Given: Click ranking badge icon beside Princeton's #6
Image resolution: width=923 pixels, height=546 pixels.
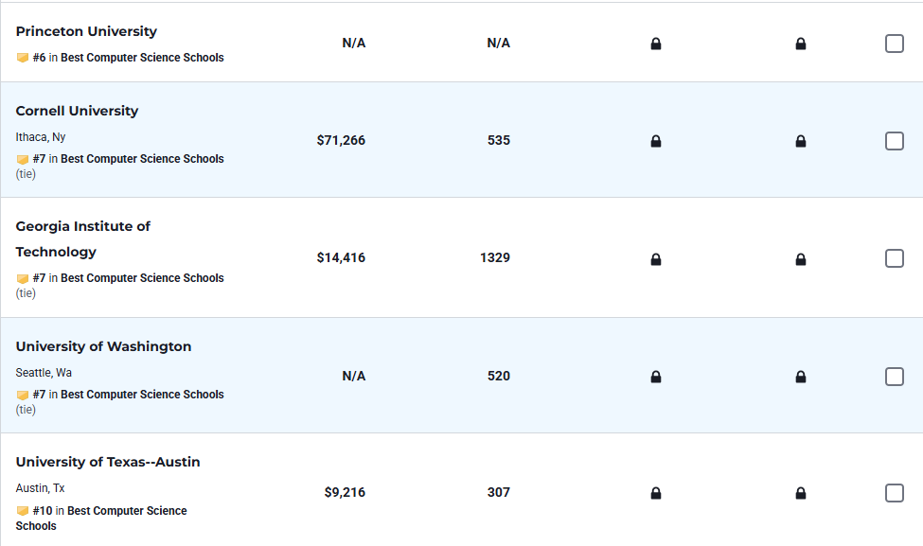Looking at the screenshot, I should pos(23,58).
